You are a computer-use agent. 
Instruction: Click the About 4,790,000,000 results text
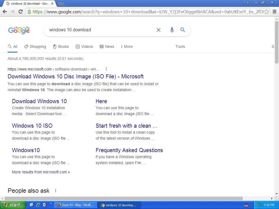46,59
